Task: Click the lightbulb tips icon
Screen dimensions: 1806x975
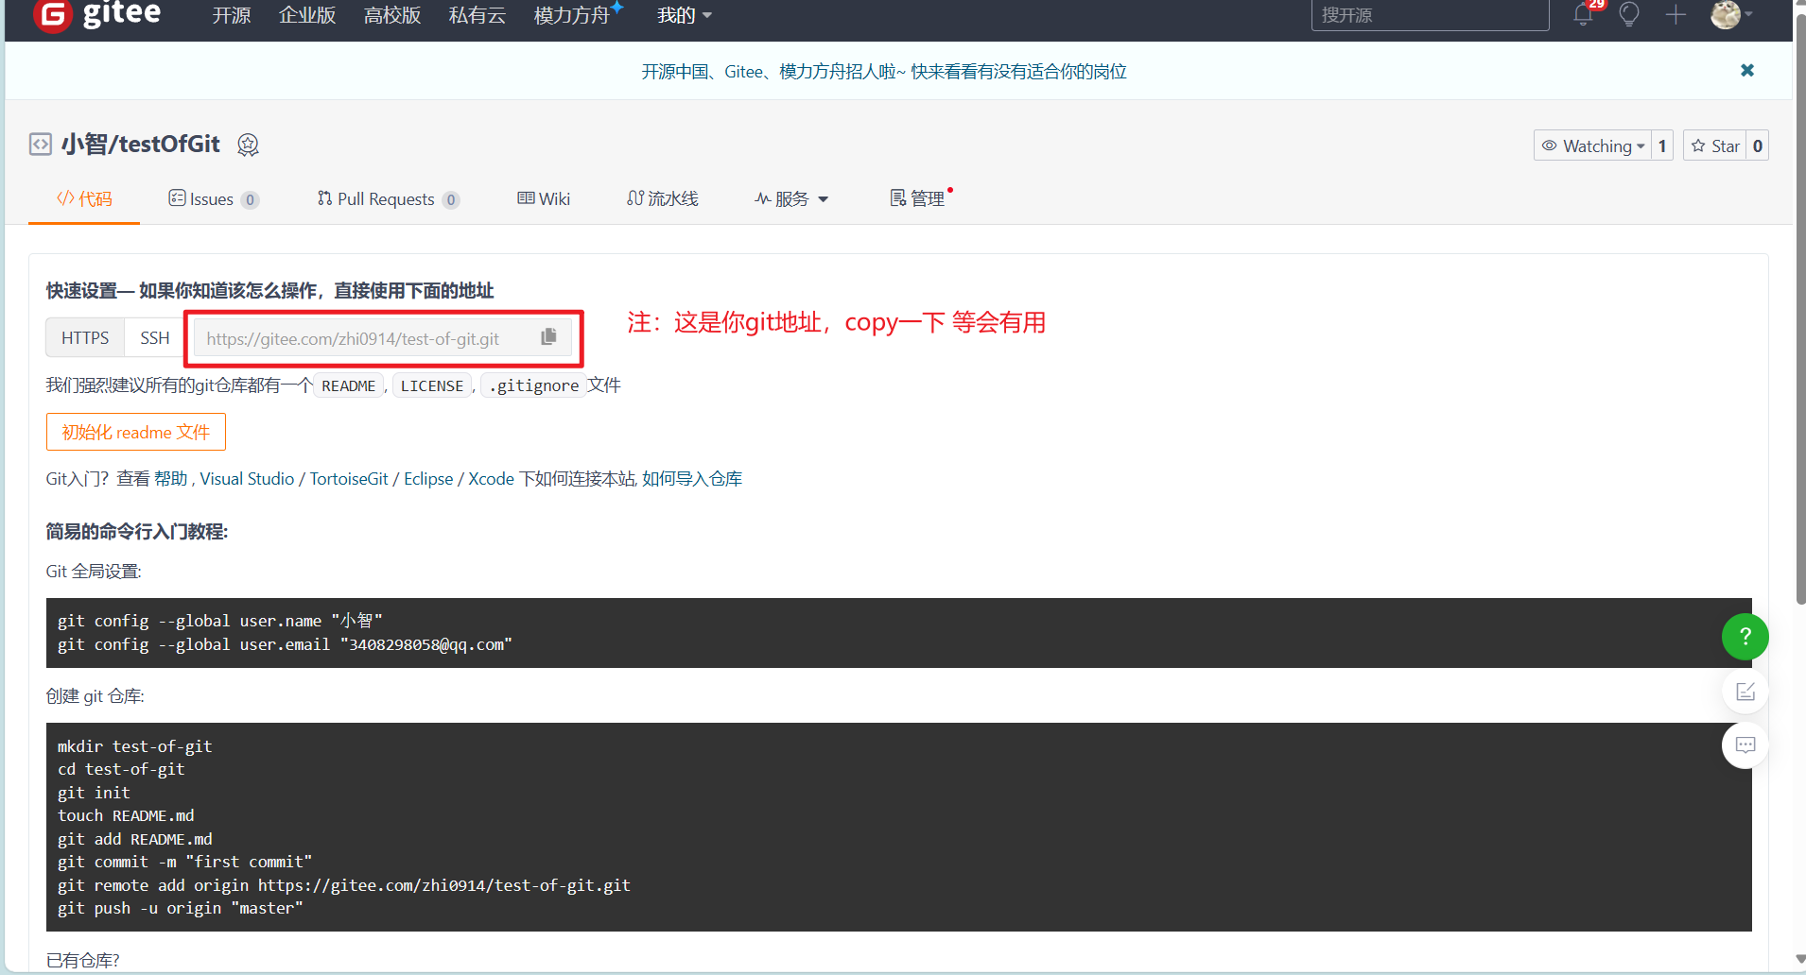Action: tap(1629, 14)
